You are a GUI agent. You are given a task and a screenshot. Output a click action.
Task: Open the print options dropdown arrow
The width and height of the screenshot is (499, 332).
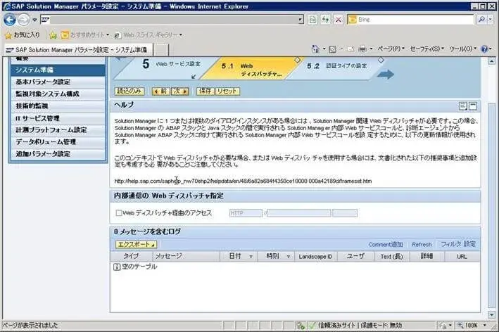(371, 49)
